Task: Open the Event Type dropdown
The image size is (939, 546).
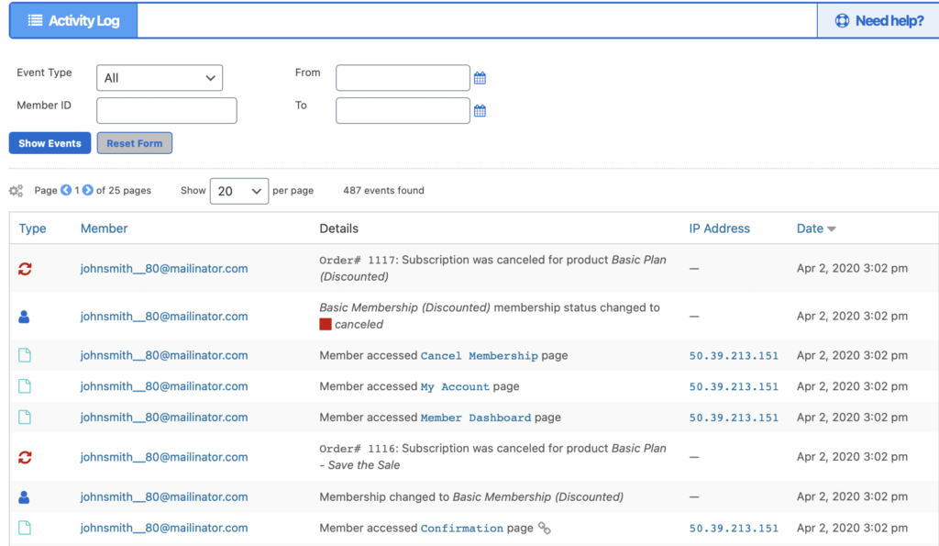Action: [160, 78]
